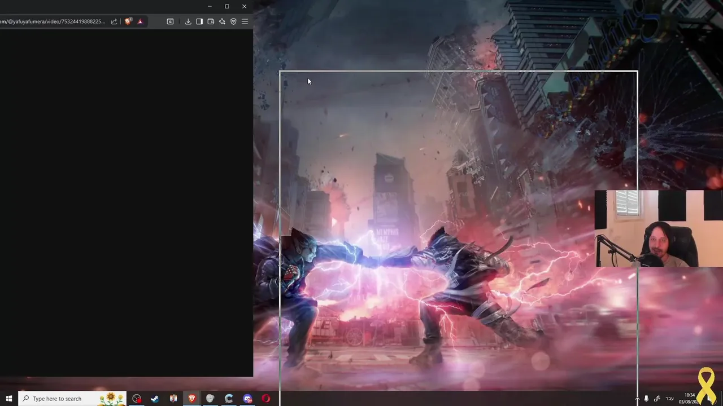
Task: Open the Discord taskbar icon with notifications
Action: pos(247,399)
